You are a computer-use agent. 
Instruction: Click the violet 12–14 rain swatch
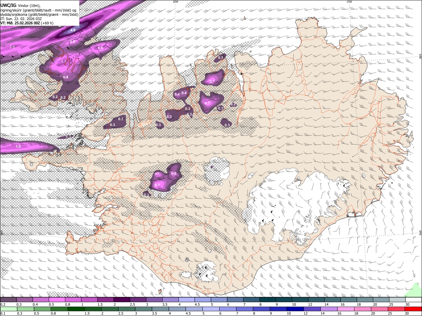coord(312,309)
